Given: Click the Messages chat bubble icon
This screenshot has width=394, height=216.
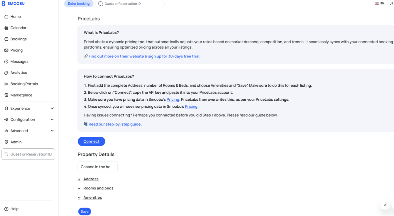Looking at the screenshot, I should [x=6, y=61].
